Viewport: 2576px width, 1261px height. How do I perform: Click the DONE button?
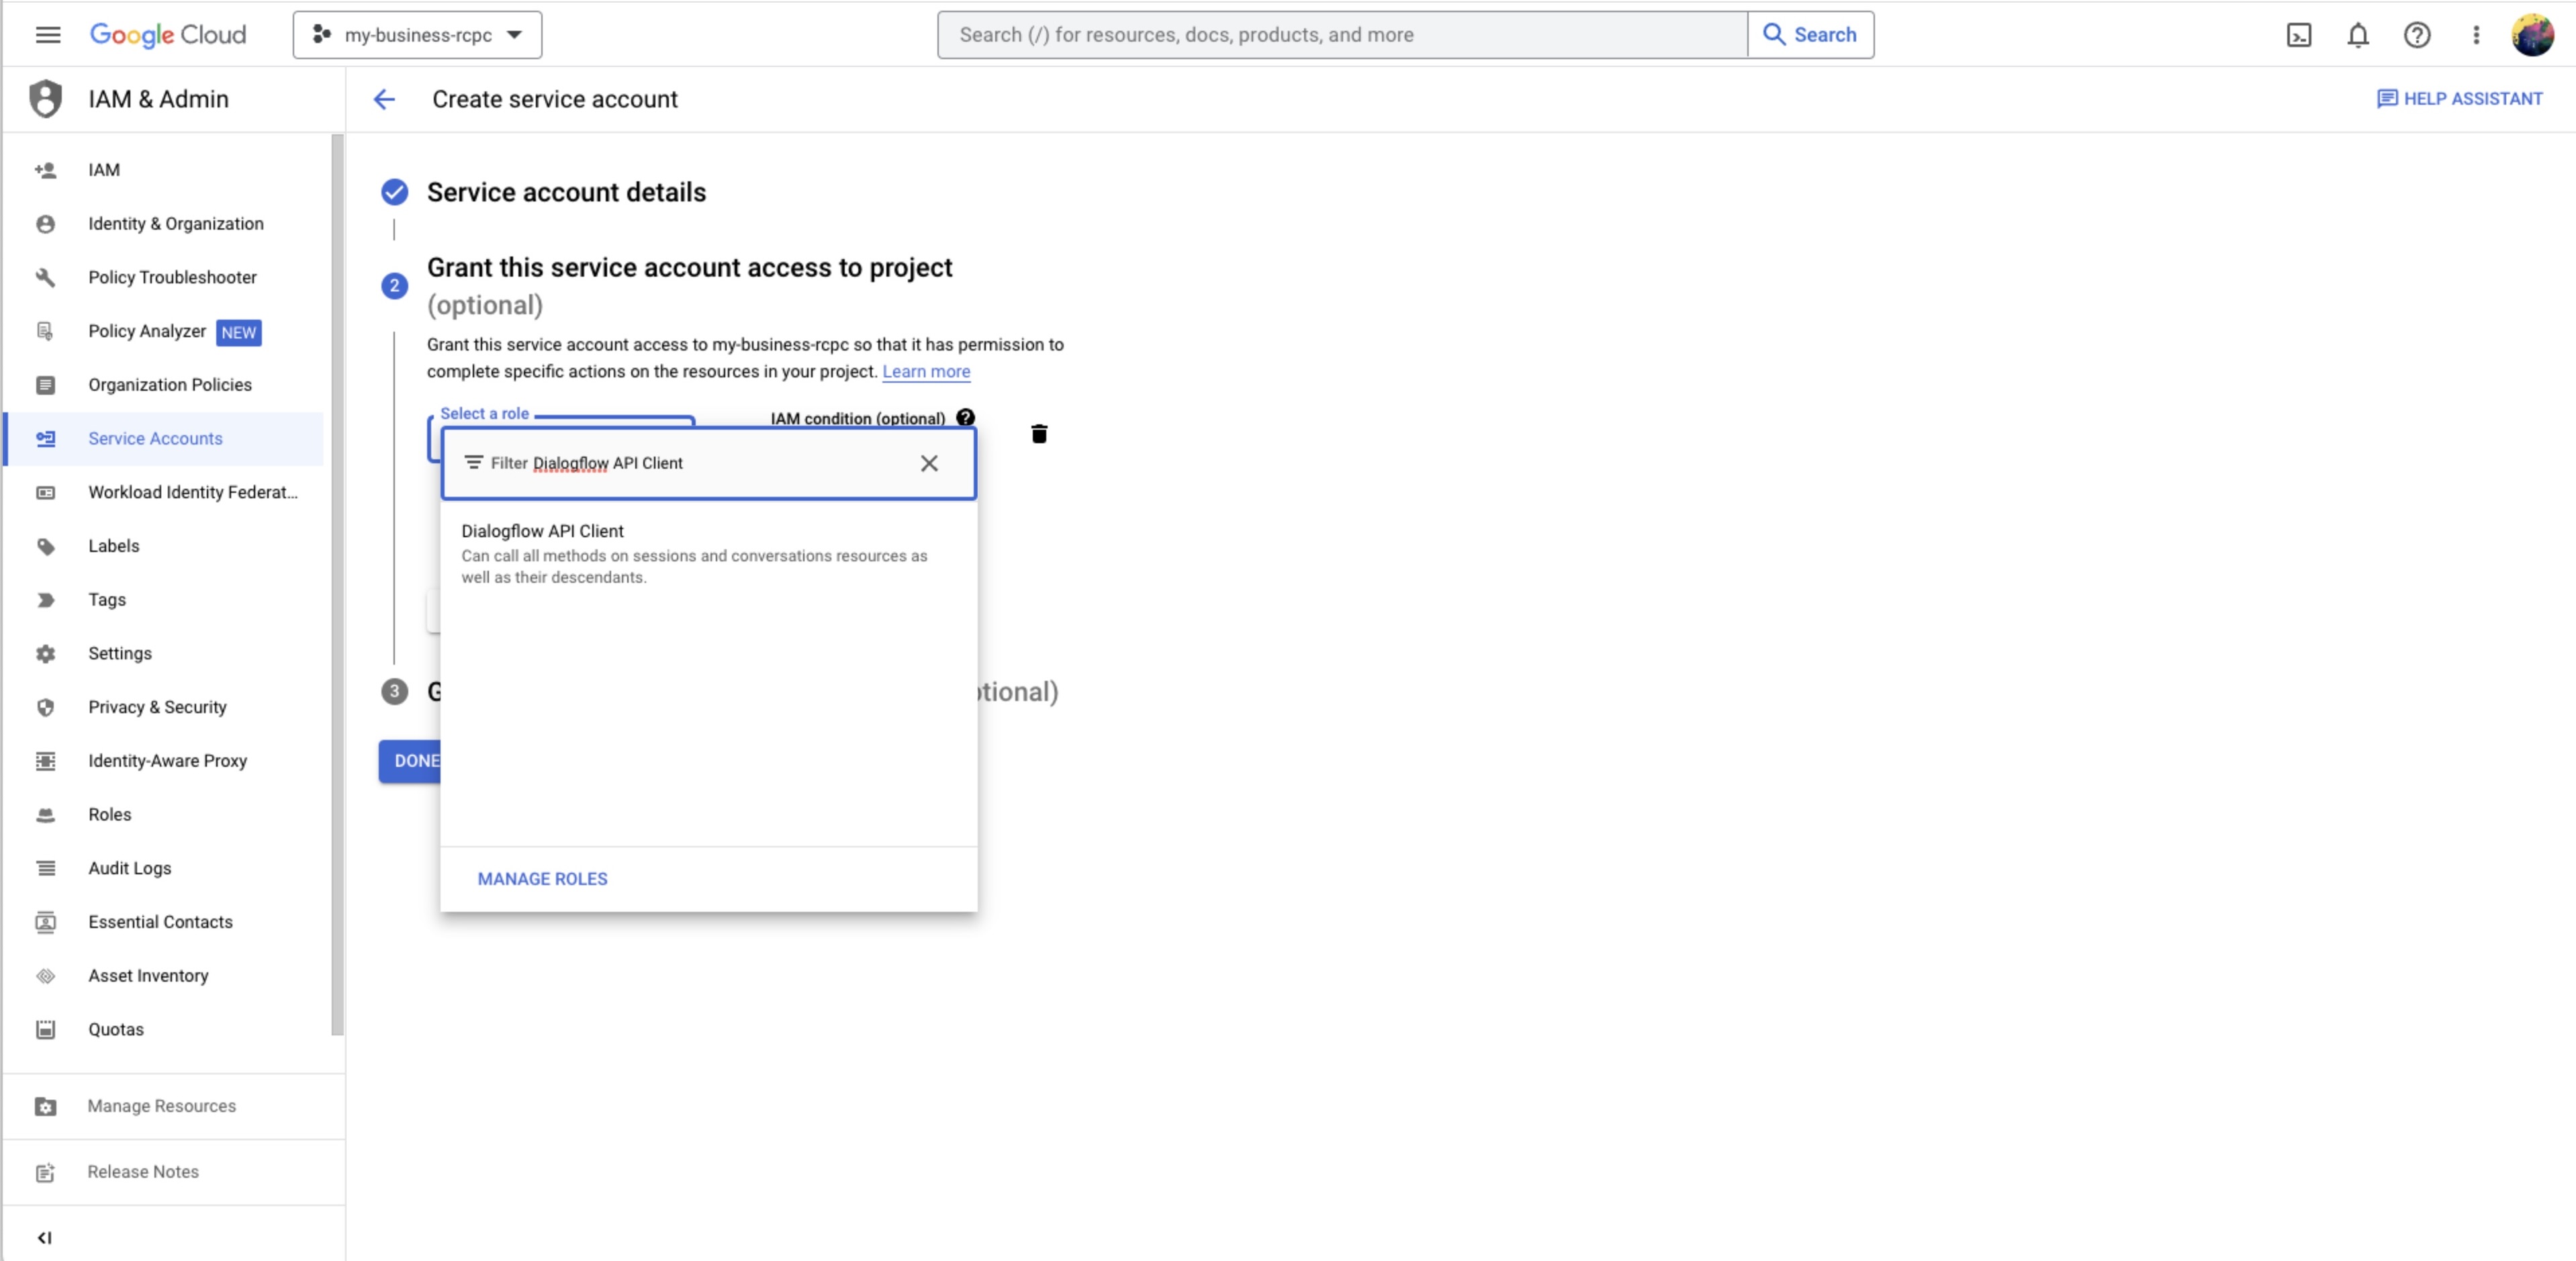[x=416, y=759]
